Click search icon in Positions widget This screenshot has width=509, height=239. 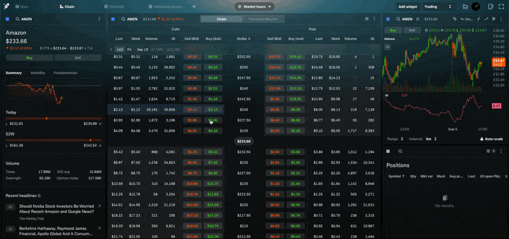coord(400,151)
